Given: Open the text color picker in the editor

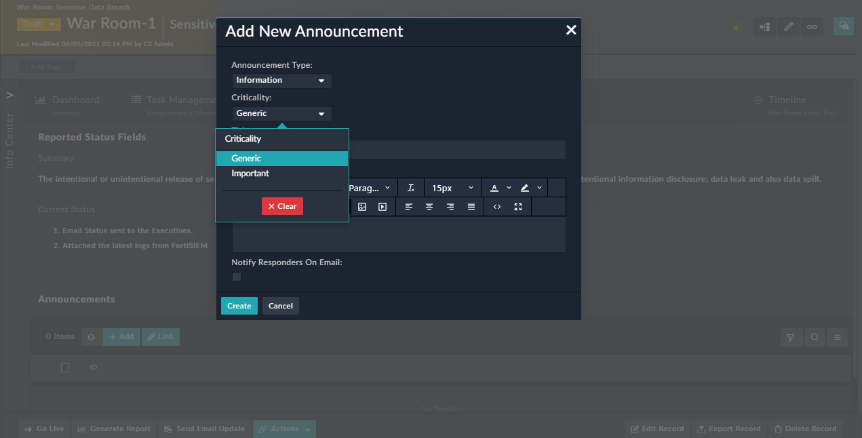Looking at the screenshot, I should (493, 187).
